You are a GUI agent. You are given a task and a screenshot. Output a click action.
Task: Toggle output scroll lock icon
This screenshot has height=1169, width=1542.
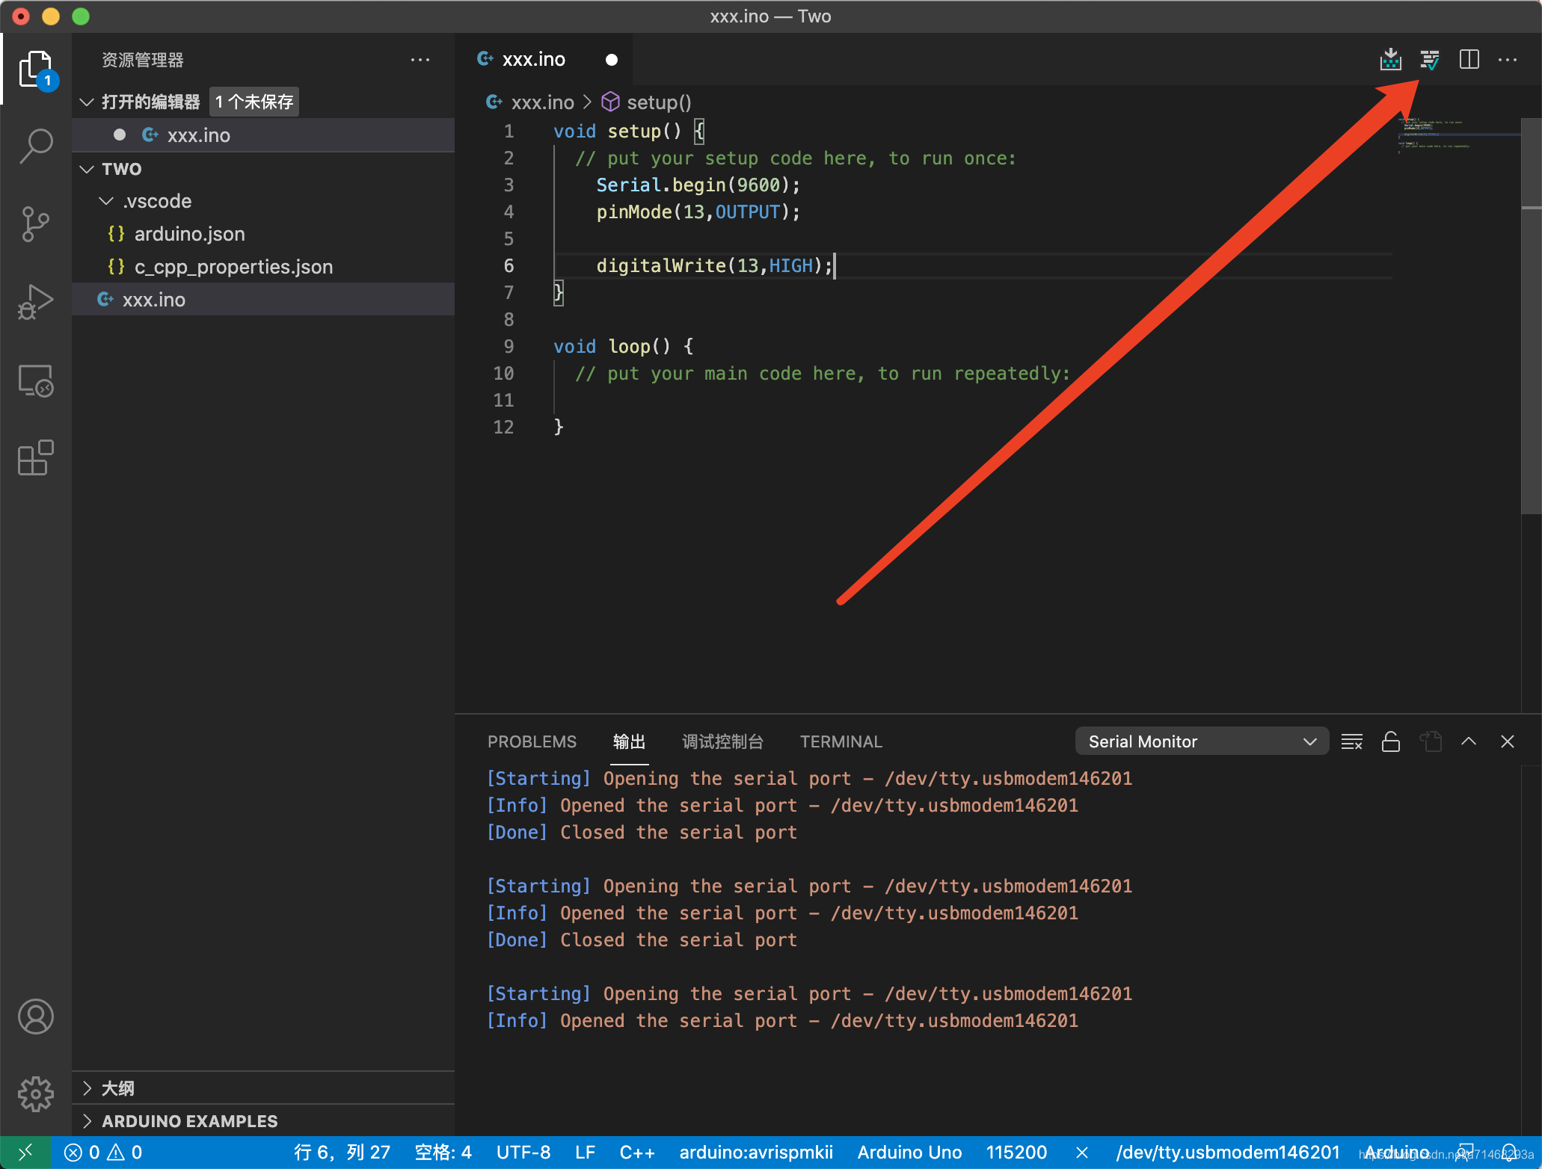[1390, 741]
